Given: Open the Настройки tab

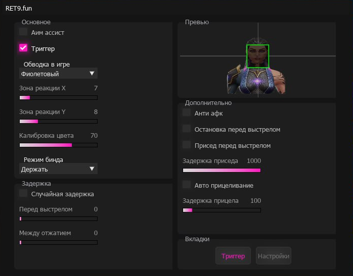Looking at the screenshot, I should [273, 256].
